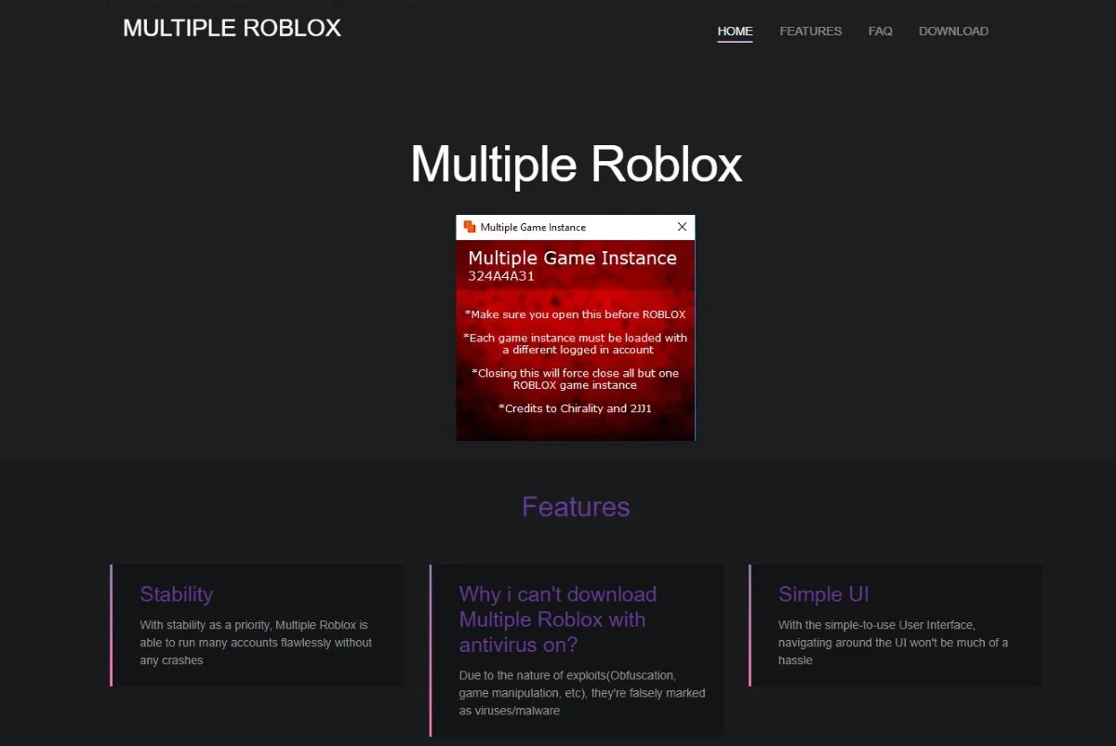Click the MULTIPLE ROBLOX site logo
1116x746 pixels.
point(232,29)
